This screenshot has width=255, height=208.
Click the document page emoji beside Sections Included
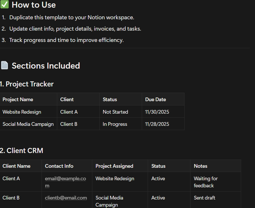(x=5, y=65)
